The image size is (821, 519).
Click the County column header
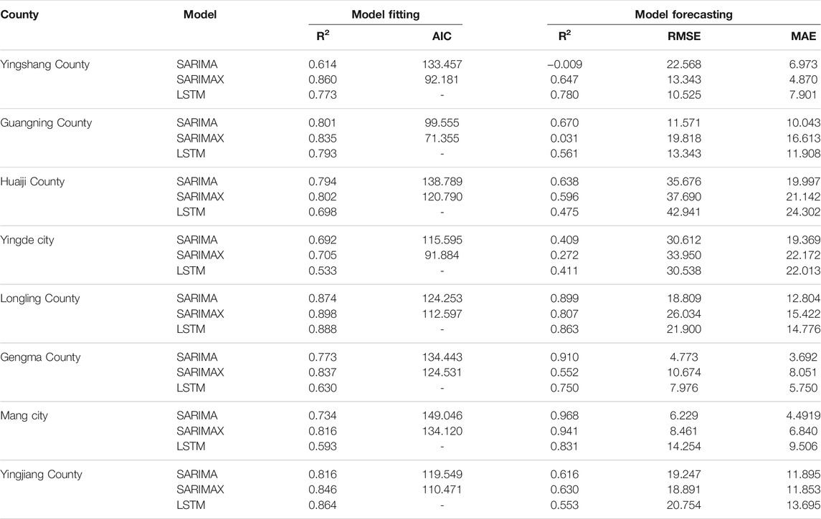(x=19, y=14)
